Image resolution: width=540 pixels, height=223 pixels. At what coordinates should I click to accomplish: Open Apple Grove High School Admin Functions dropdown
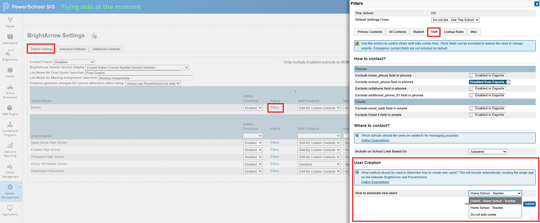pyautogui.click(x=253, y=143)
